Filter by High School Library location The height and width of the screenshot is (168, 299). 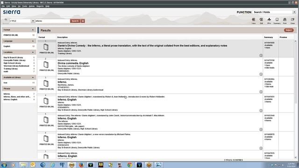click(12, 63)
